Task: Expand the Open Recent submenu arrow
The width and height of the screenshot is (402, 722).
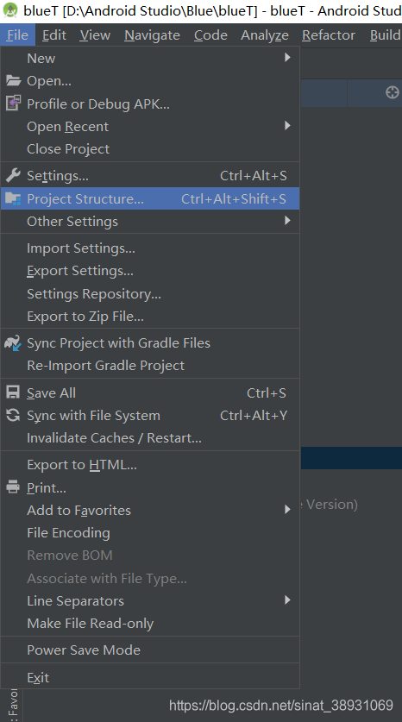Action: tap(287, 126)
